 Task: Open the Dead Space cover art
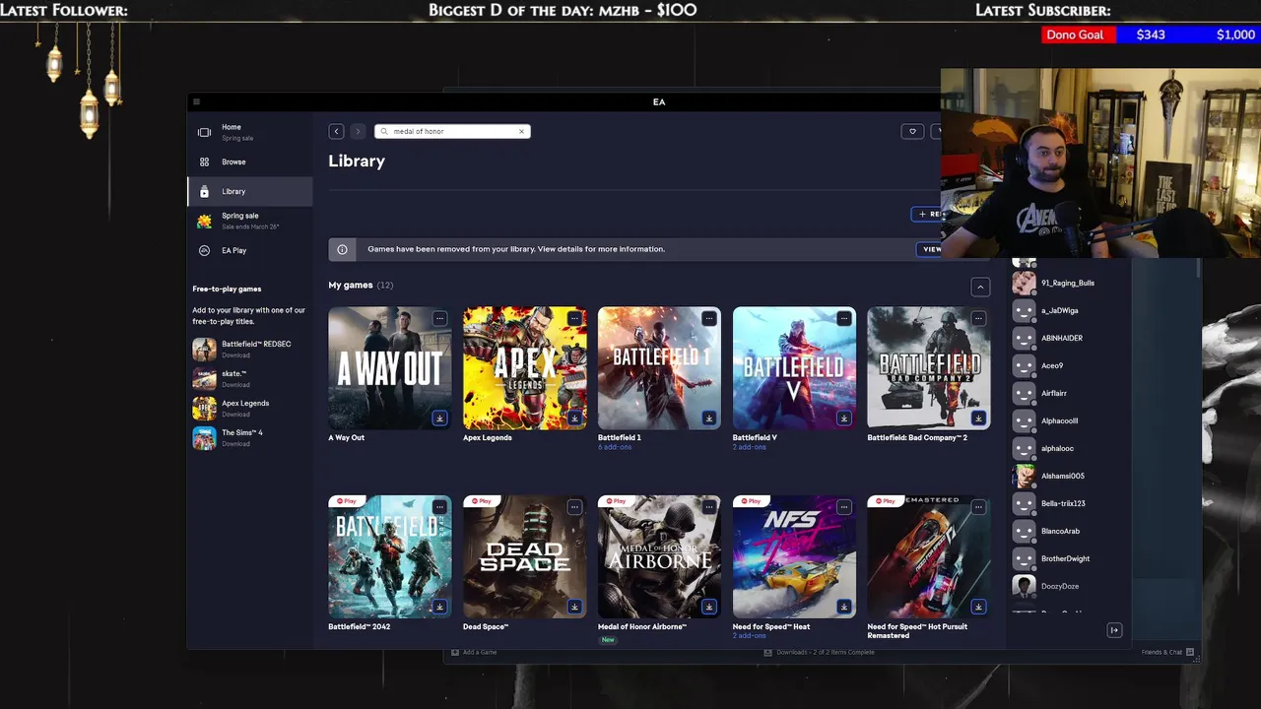pos(525,557)
